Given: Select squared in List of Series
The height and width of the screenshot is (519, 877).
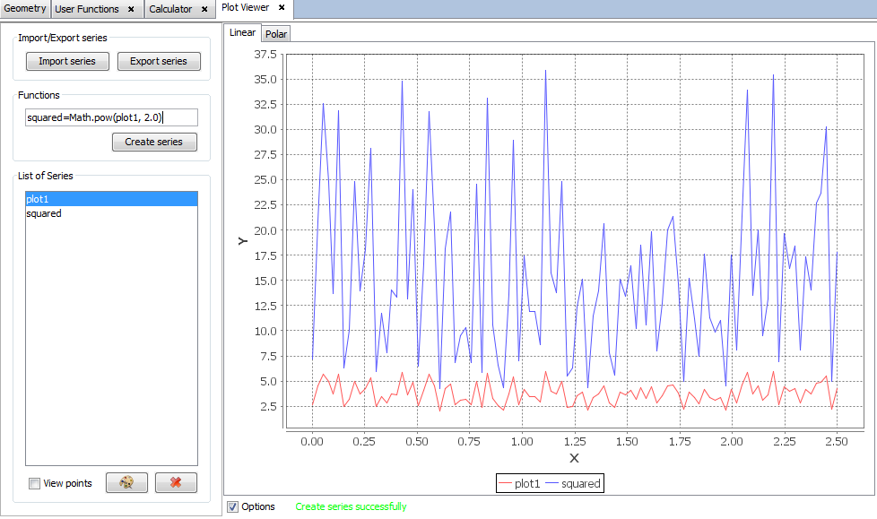Looking at the screenshot, I should (x=44, y=213).
